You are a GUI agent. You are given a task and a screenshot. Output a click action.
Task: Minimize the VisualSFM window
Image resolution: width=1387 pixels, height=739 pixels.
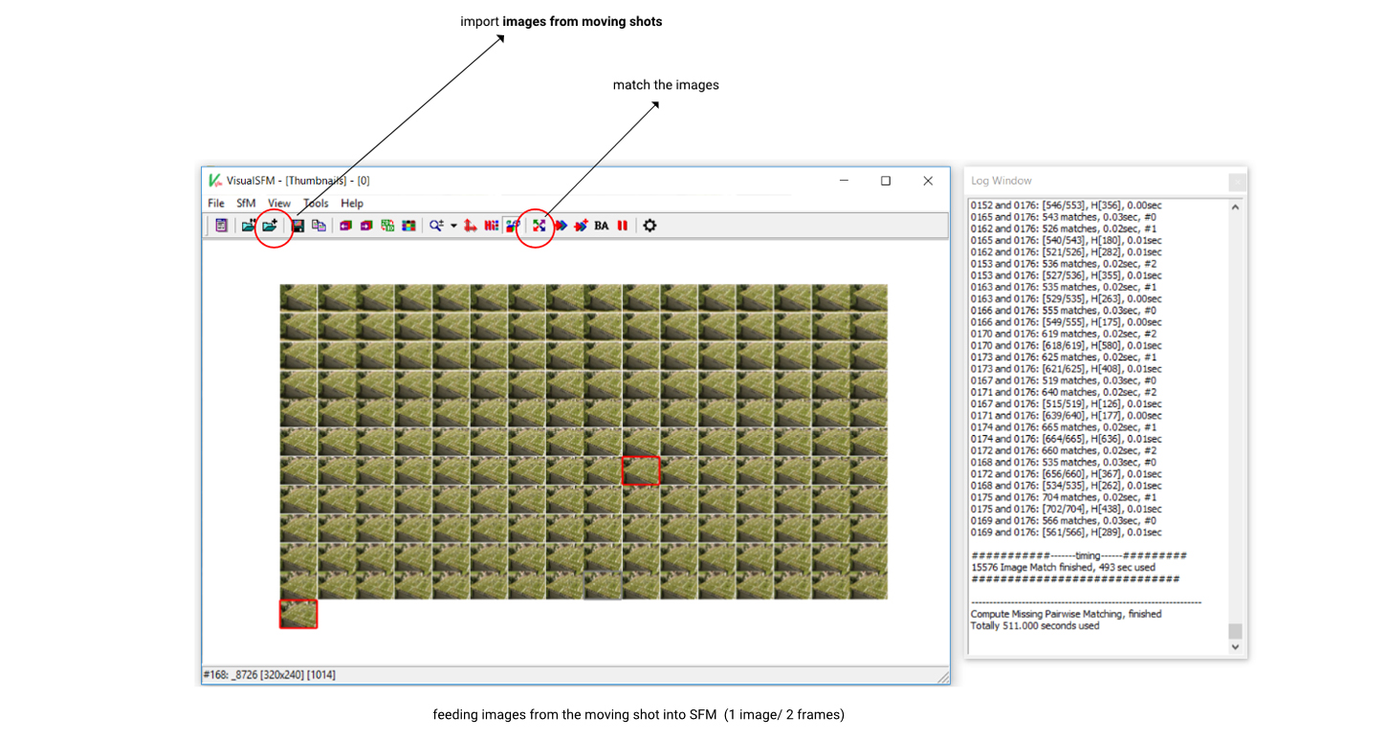[844, 181]
